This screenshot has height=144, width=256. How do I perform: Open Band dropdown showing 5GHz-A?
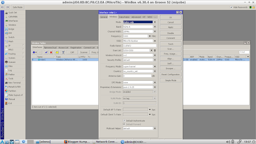(x=155, y=27)
